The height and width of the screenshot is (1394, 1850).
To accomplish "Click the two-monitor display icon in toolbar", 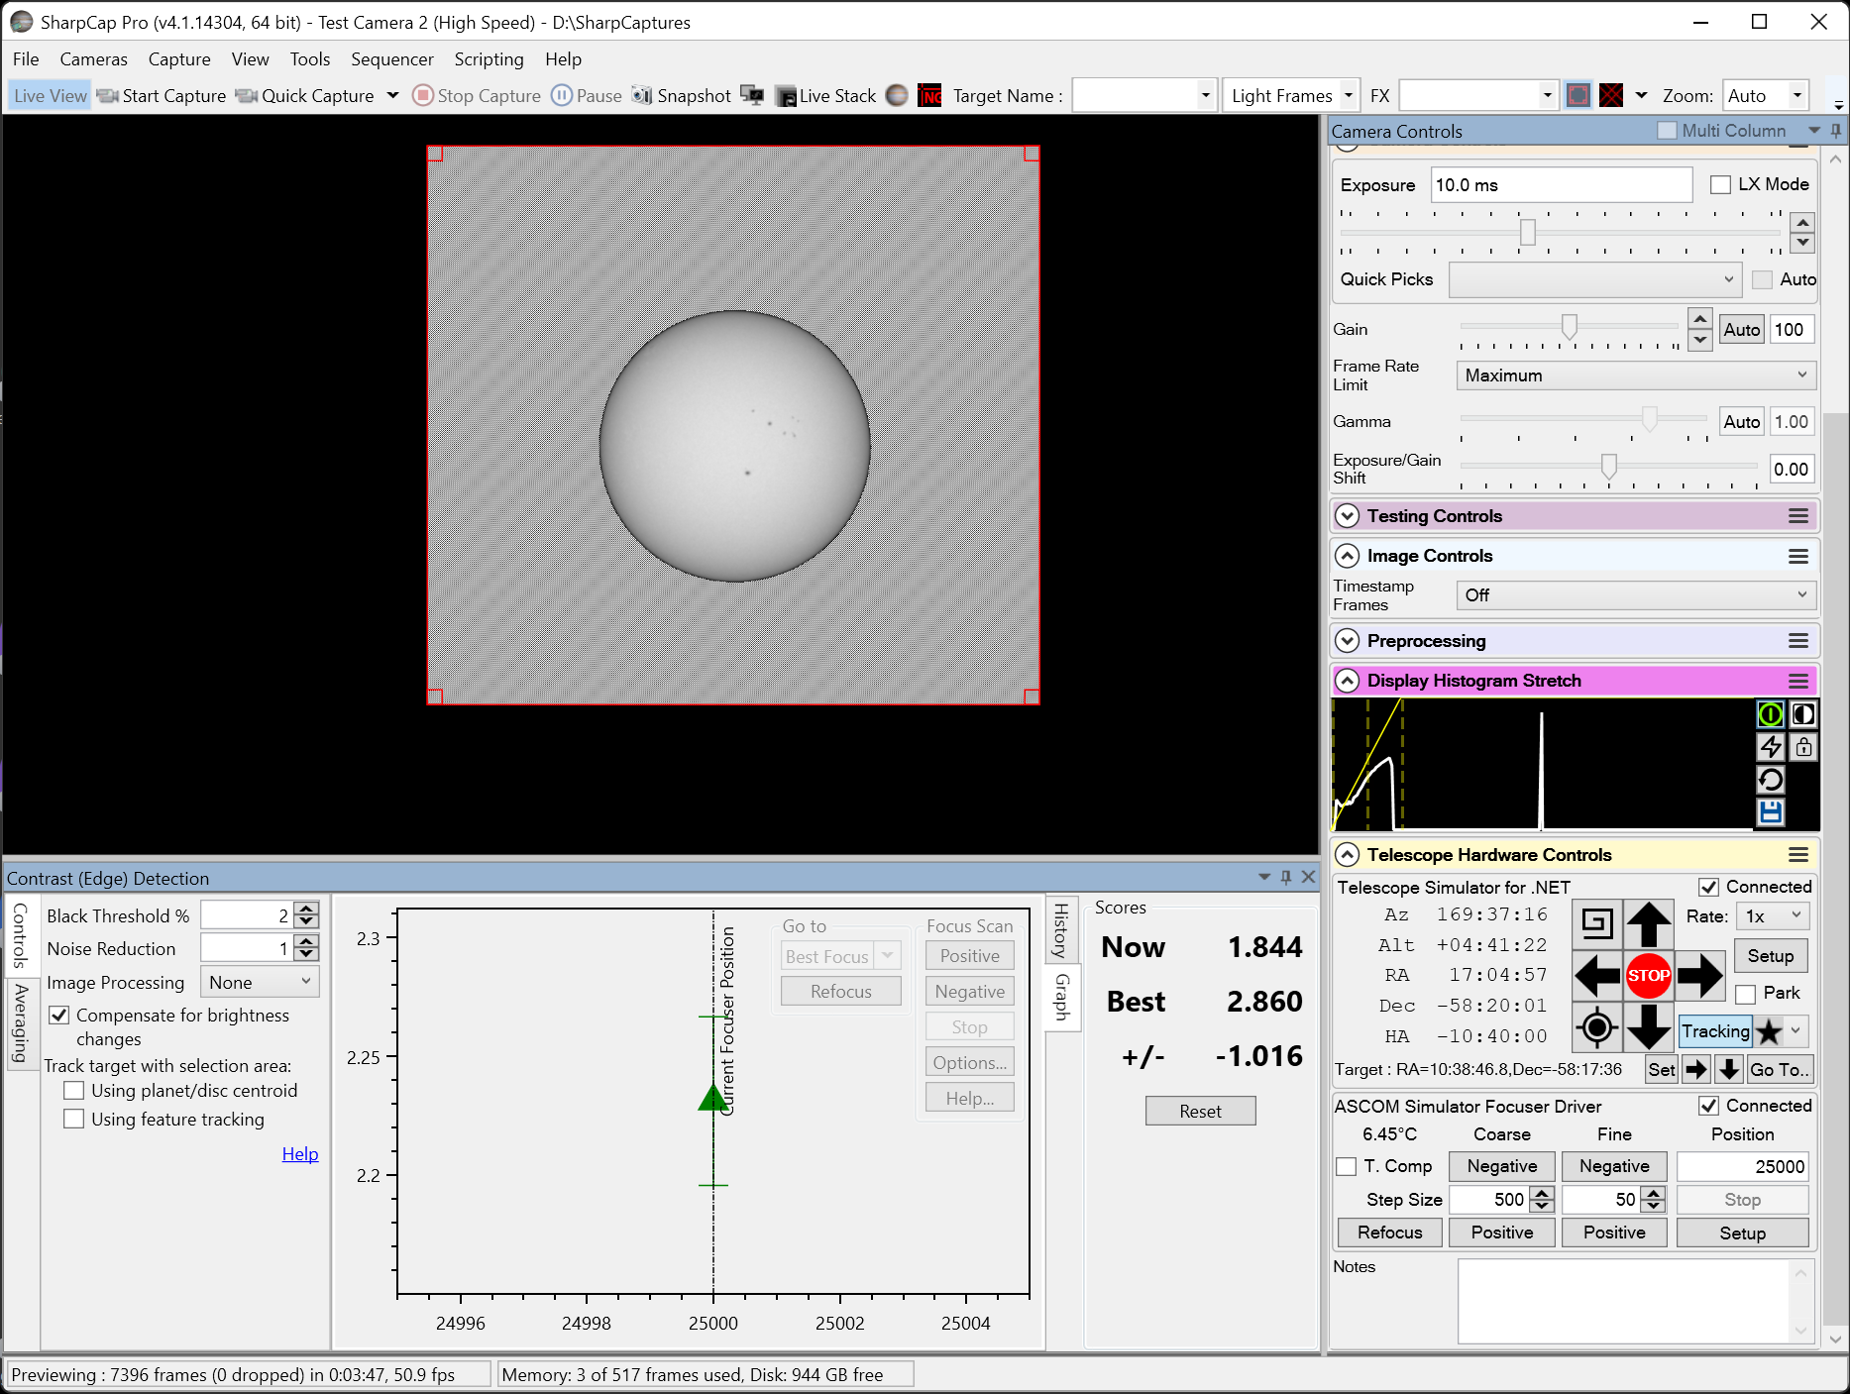I will click(x=753, y=96).
